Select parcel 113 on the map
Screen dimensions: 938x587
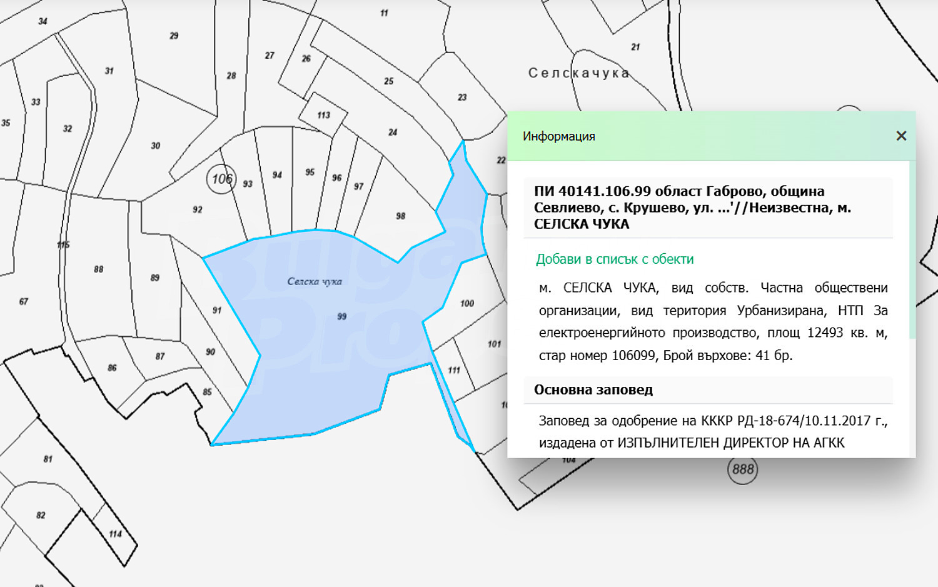[x=323, y=115]
